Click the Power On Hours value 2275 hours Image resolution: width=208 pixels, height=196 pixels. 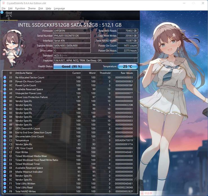(128, 51)
